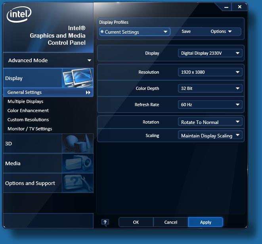The image size is (262, 244).
Task: Click the Cancel button
Action: click(170, 222)
